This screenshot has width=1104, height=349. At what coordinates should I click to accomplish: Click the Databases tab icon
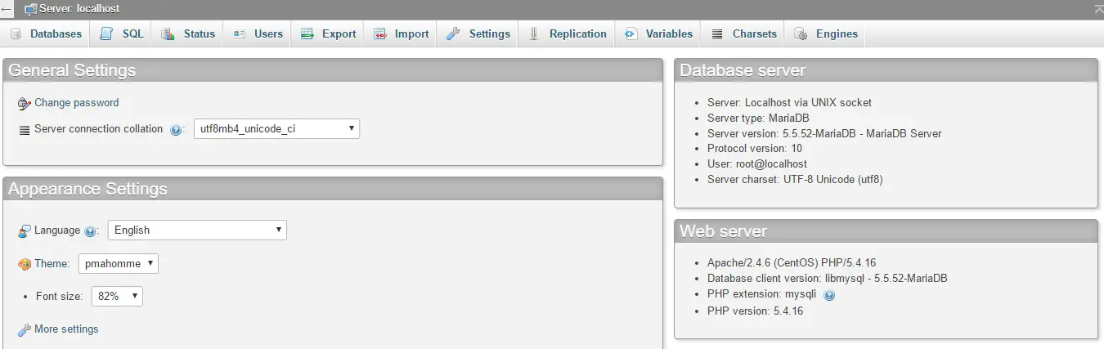tap(16, 34)
